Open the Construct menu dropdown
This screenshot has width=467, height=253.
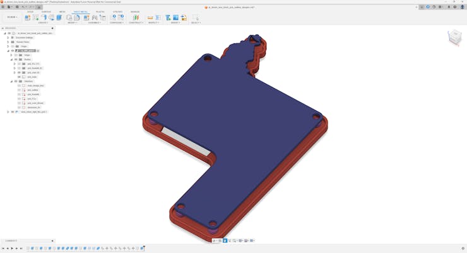(x=136, y=23)
